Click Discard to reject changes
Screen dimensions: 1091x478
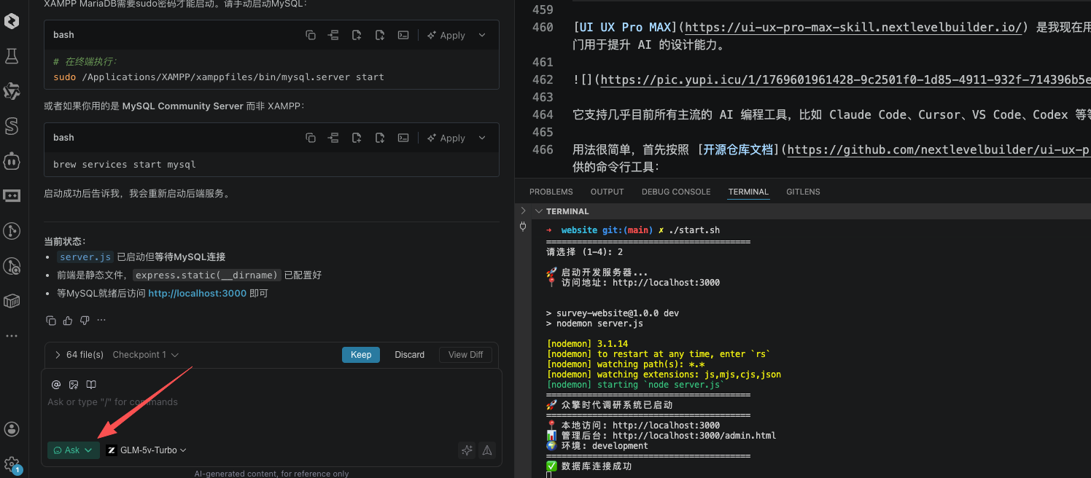410,355
